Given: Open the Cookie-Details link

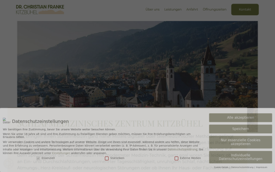Looking at the screenshot, I should (x=221, y=167).
